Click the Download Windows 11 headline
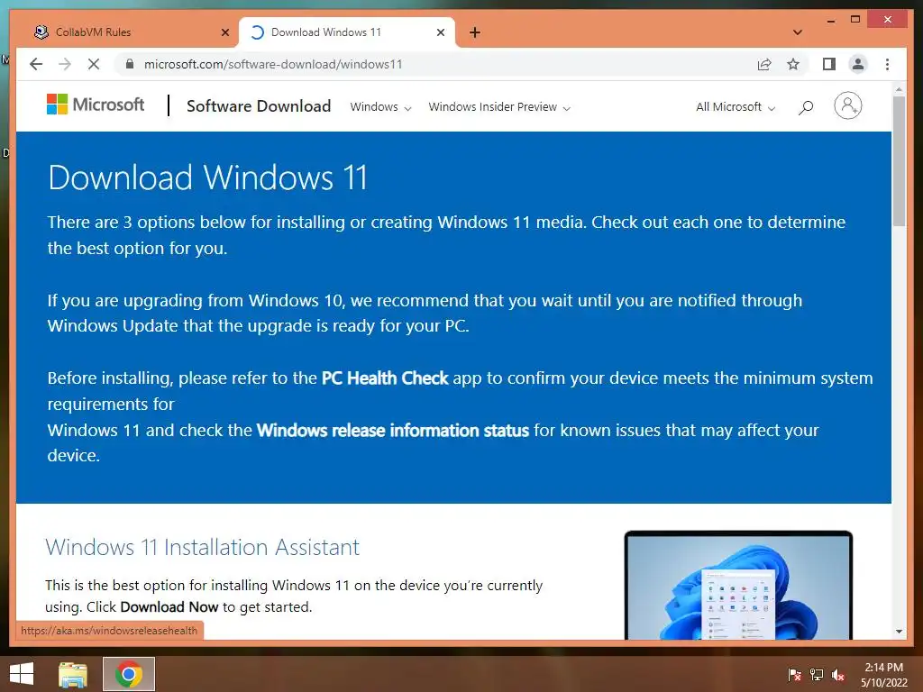The image size is (923, 692). click(208, 178)
